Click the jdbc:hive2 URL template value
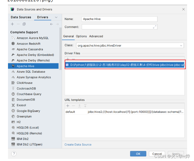This screenshot has width=194, height=161. coord(136,112)
